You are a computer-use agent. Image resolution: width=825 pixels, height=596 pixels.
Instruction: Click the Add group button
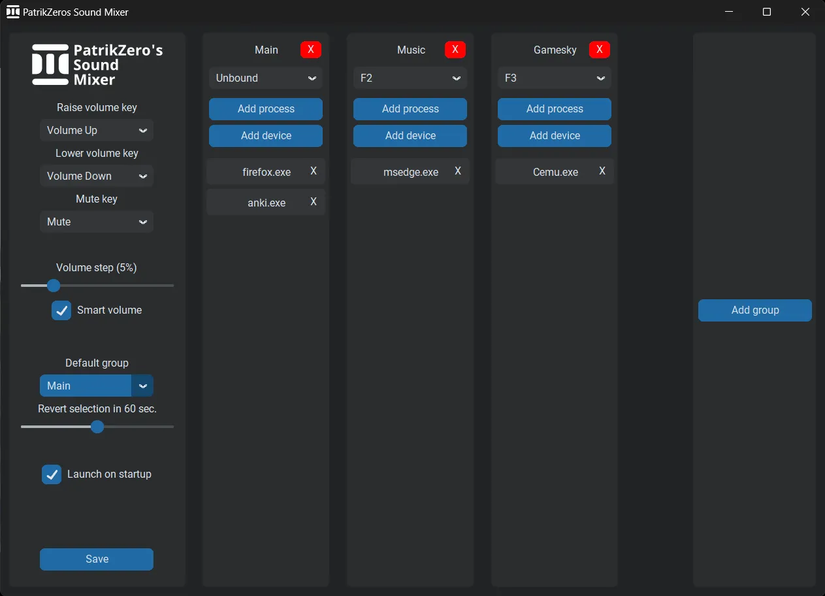(754, 310)
